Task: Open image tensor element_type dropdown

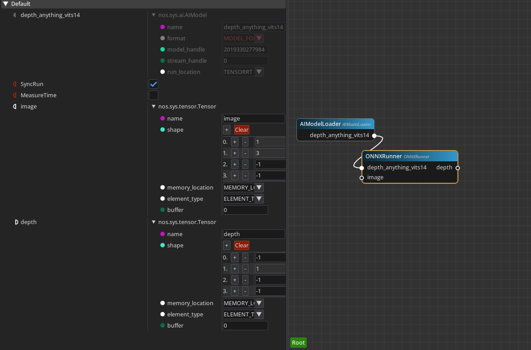Action: [x=243, y=199]
